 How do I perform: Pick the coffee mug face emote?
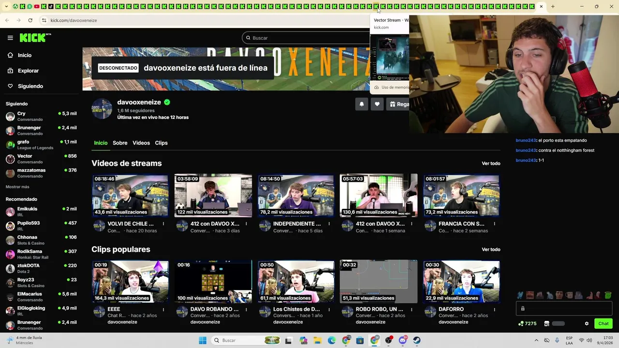click(569, 295)
